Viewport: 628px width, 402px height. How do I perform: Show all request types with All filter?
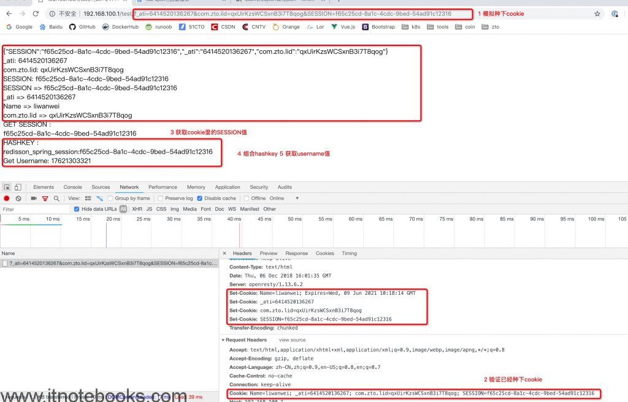click(x=123, y=209)
